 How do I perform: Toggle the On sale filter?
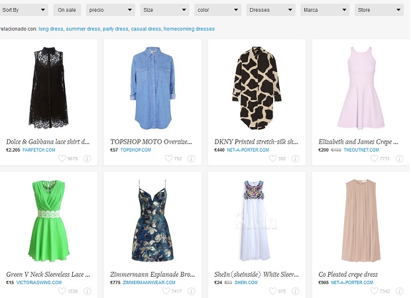67,10
